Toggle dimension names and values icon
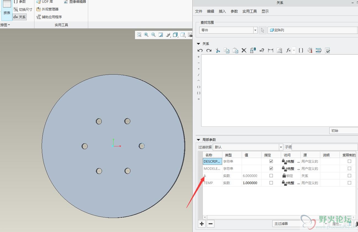Image resolution: width=358 pixels, height=232 pixels. click(253, 50)
